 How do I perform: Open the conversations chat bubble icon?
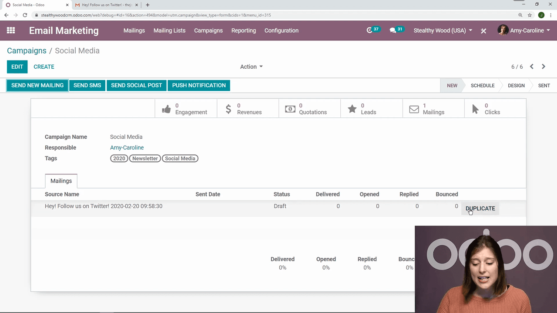[x=393, y=30]
